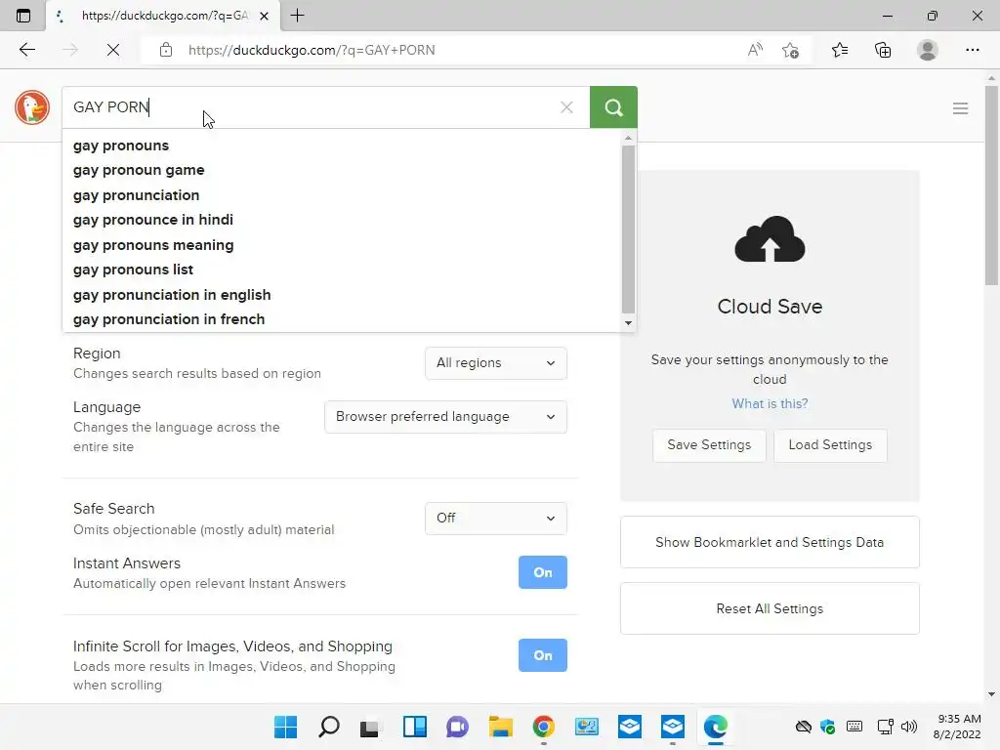Click the taskbar clock and date
This screenshot has width=1000, height=750.
click(957, 727)
